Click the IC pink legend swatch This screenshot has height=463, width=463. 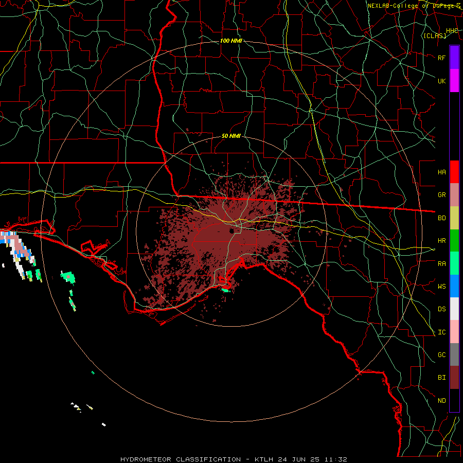coord(454,332)
